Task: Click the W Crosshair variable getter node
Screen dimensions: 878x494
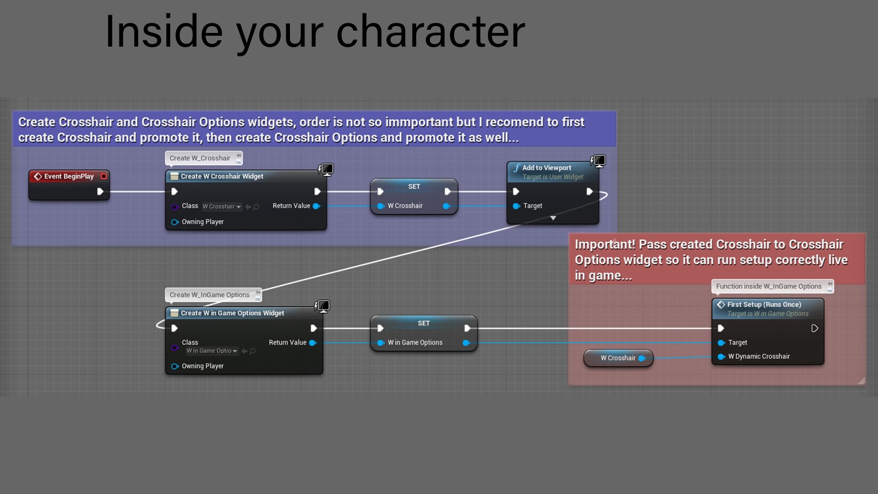Action: point(618,358)
